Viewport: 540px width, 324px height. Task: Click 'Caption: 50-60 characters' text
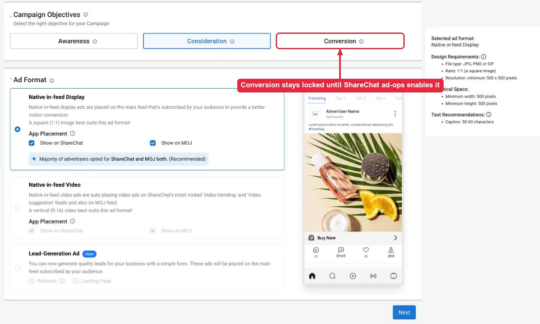tap(469, 122)
